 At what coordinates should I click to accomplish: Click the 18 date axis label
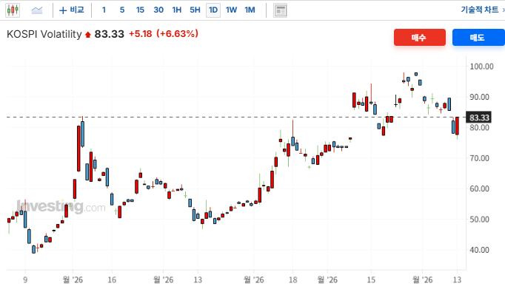[292, 280]
